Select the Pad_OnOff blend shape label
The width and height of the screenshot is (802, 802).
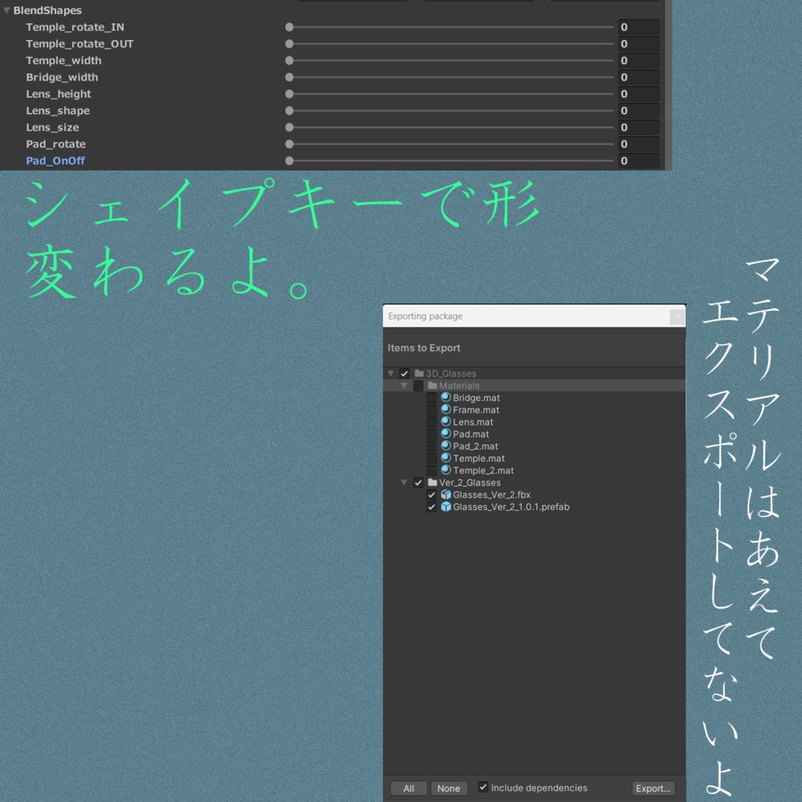56,161
